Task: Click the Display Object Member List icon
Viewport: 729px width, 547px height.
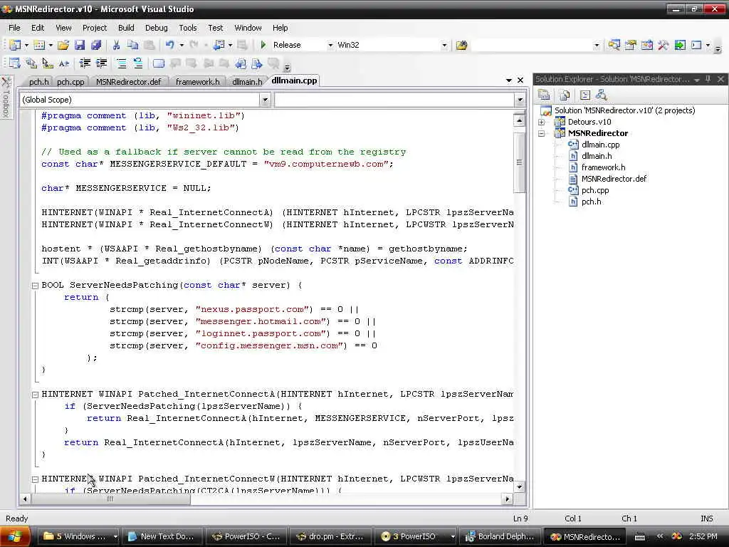Action: pyautogui.click(x=14, y=63)
